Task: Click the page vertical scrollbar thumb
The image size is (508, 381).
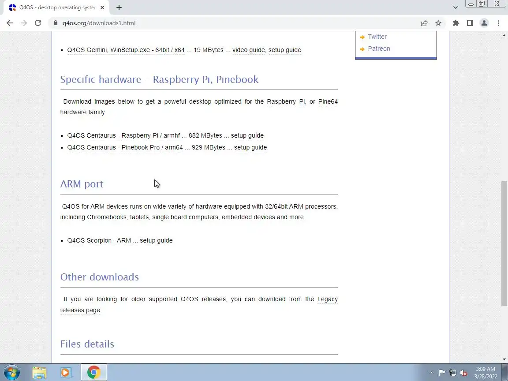Action: pyautogui.click(x=504, y=243)
